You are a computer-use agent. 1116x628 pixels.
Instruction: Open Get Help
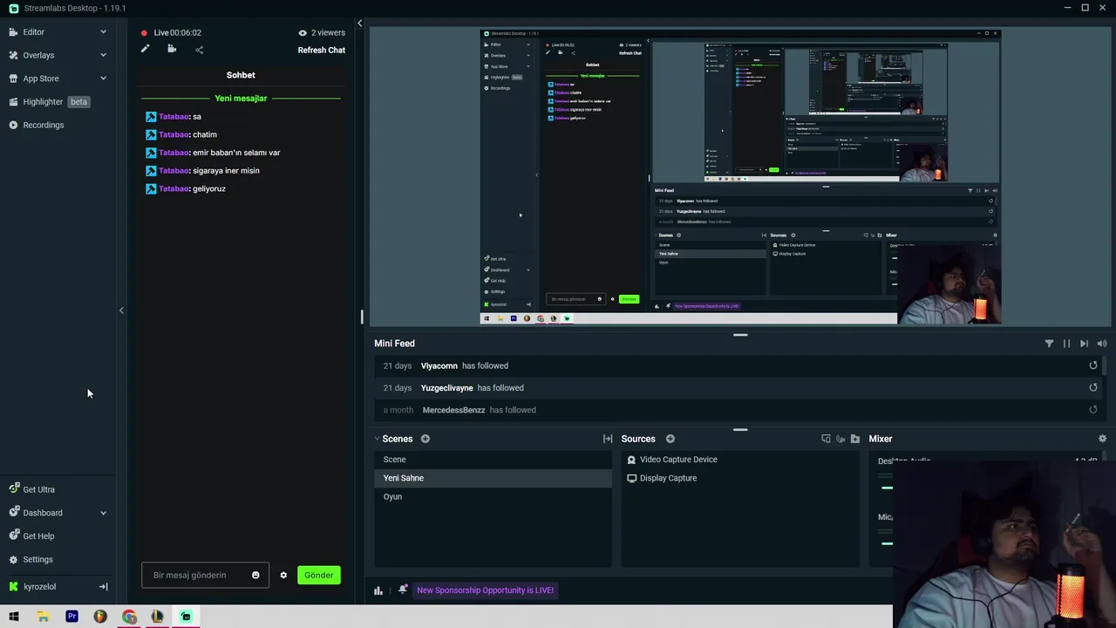tap(38, 536)
